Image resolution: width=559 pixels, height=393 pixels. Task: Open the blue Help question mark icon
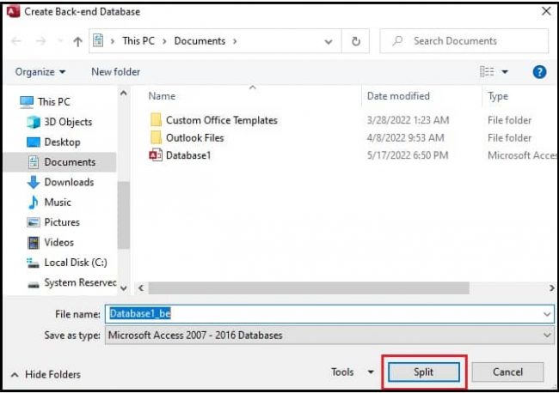tap(539, 72)
